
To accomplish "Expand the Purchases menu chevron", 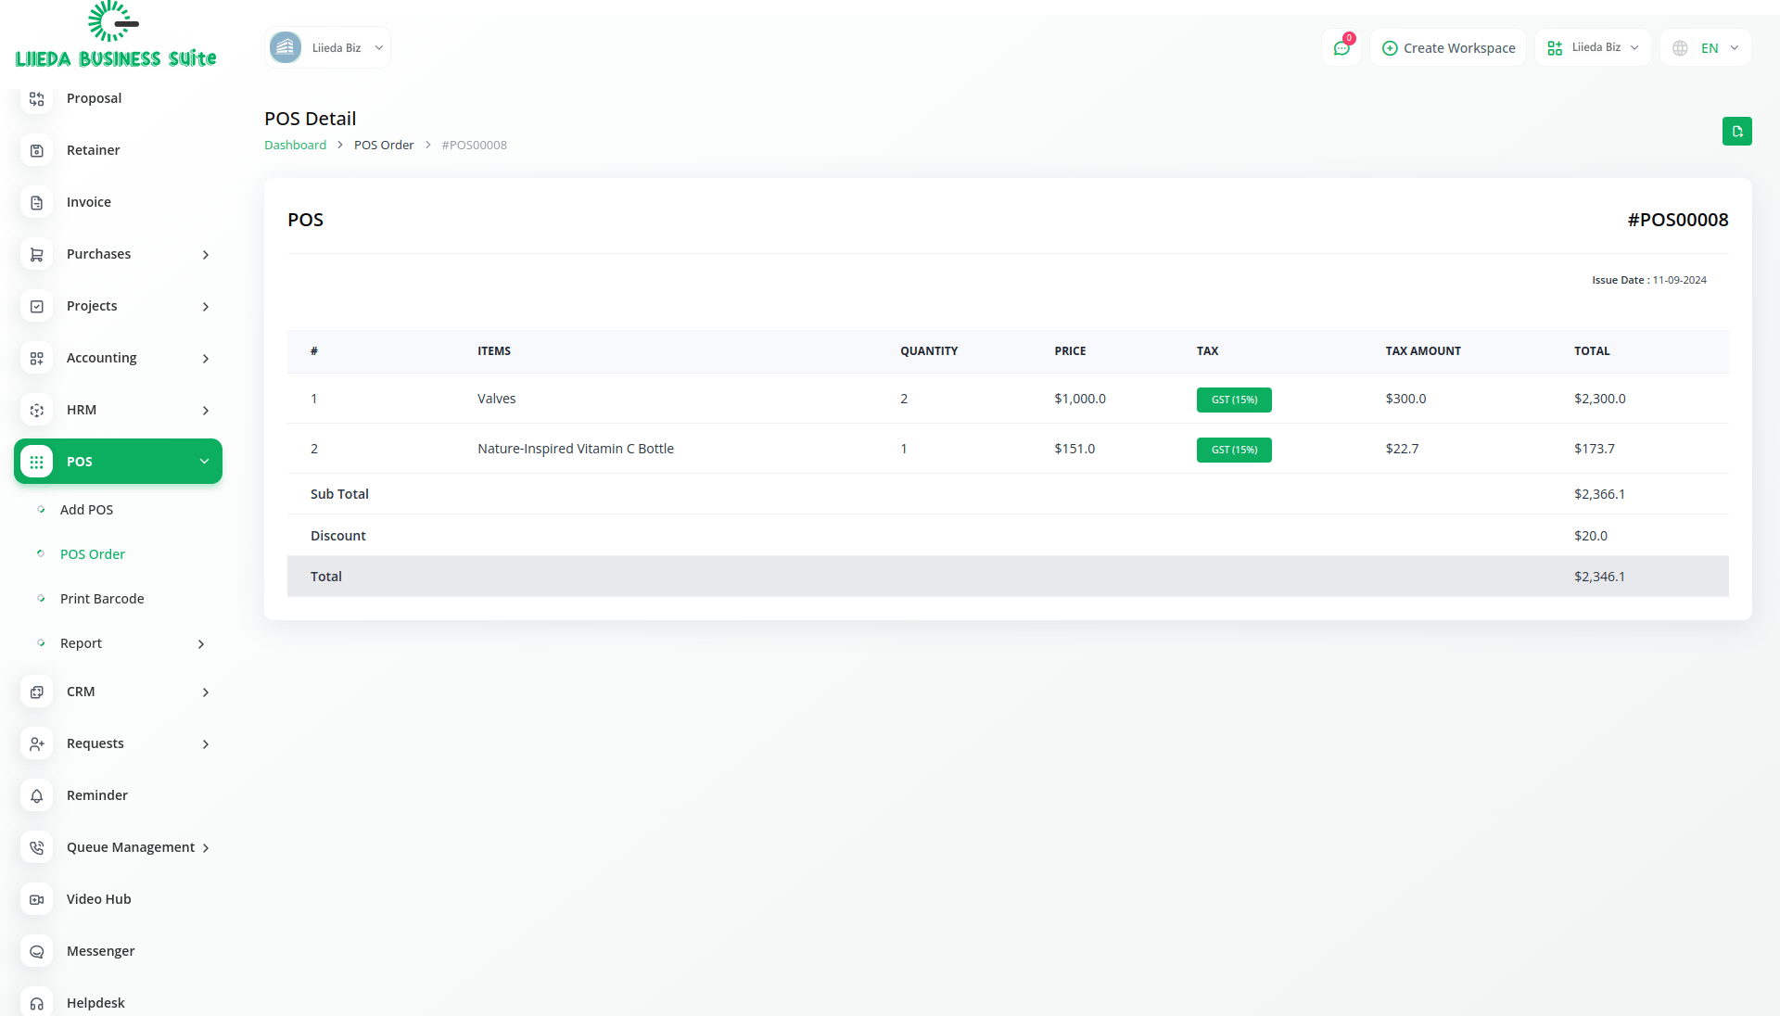I will point(206,255).
